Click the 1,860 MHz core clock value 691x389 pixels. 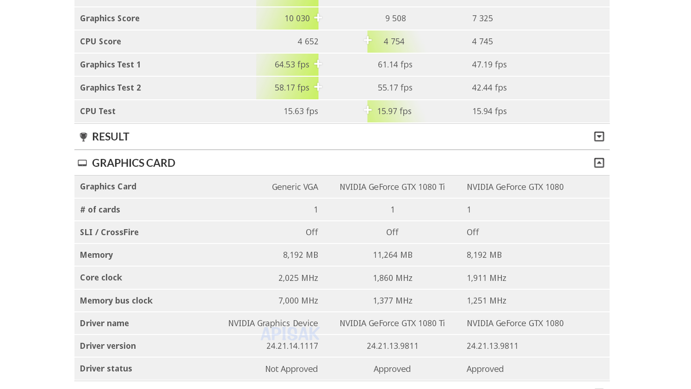(x=393, y=278)
